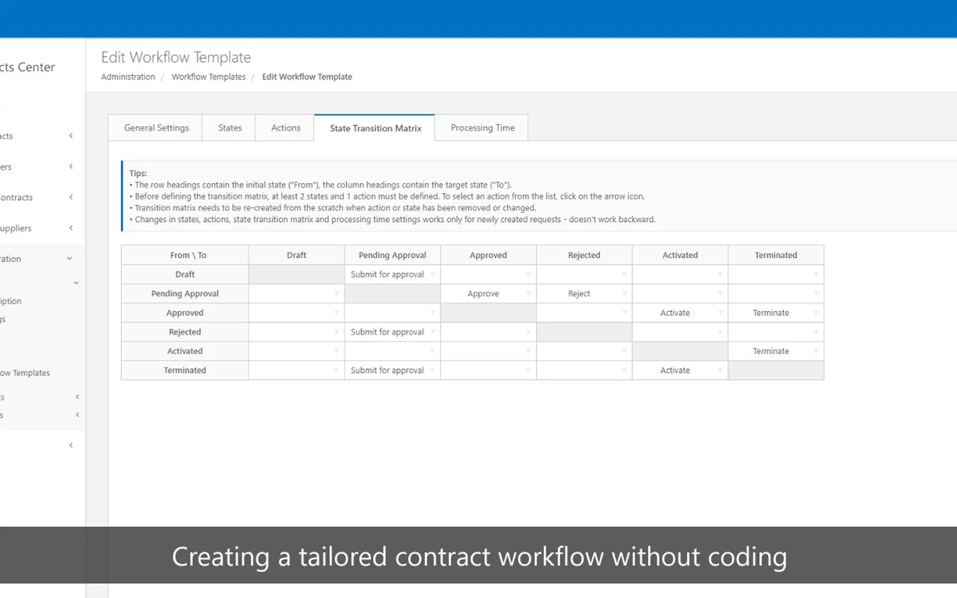Viewport: 957px width, 598px height.
Task: Click the 'Terminated' column header
Action: (776, 255)
